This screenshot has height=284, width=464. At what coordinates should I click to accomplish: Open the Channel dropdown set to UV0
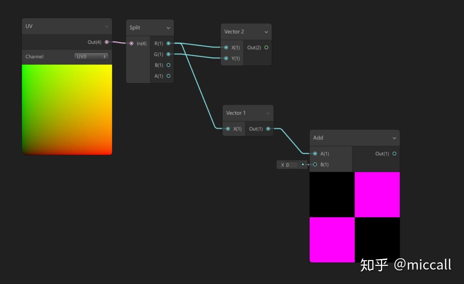click(x=91, y=56)
